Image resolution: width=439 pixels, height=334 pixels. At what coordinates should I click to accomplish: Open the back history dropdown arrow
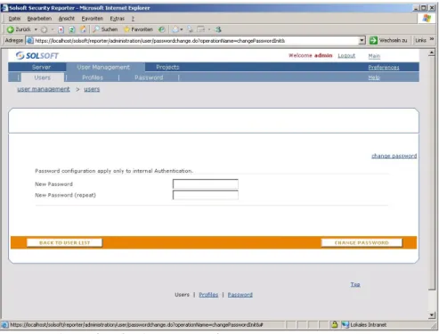[x=36, y=29]
